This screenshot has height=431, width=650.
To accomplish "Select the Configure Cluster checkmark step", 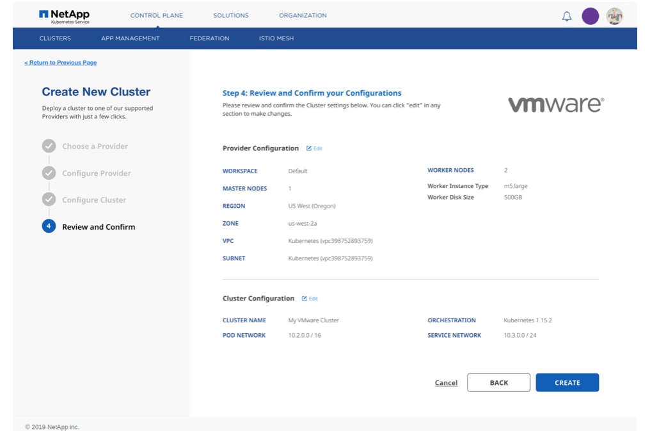I will 49,200.
